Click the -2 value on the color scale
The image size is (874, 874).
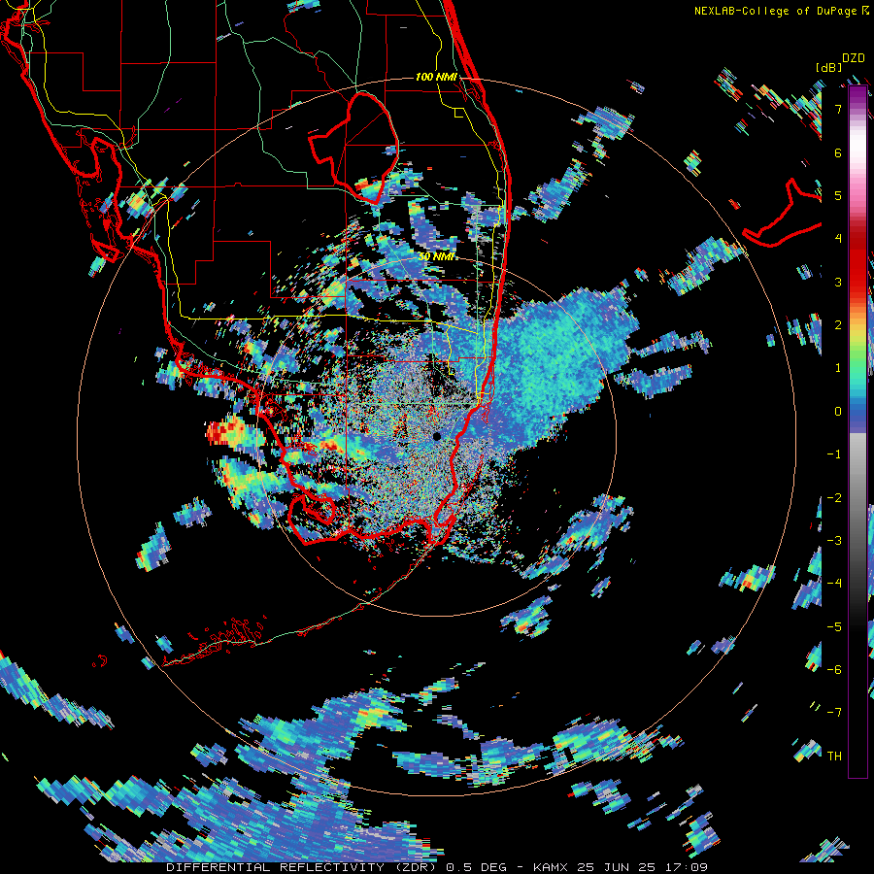click(834, 497)
